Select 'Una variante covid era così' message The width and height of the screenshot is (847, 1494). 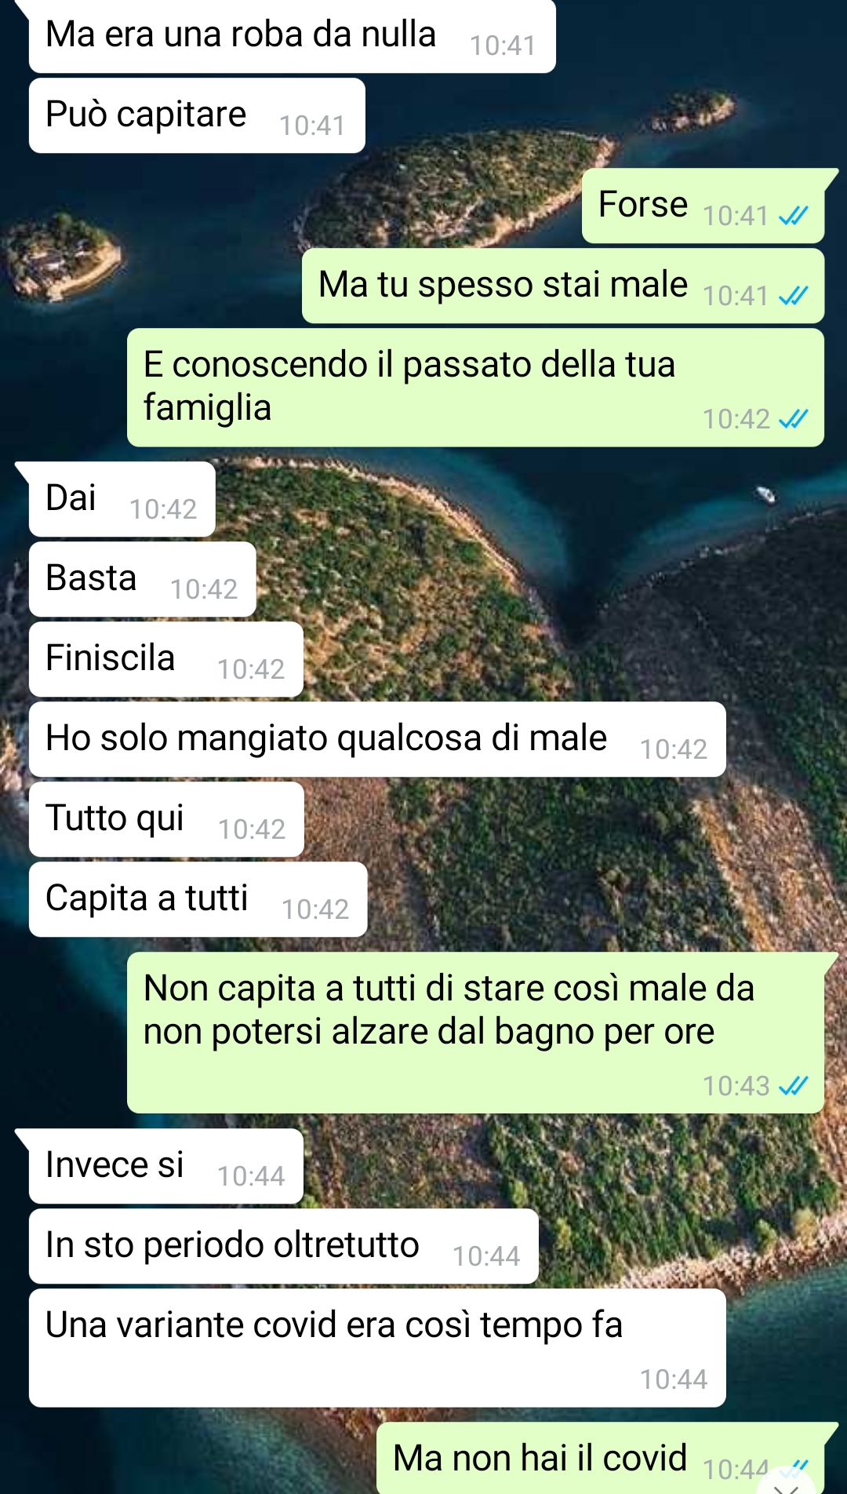click(x=377, y=1347)
